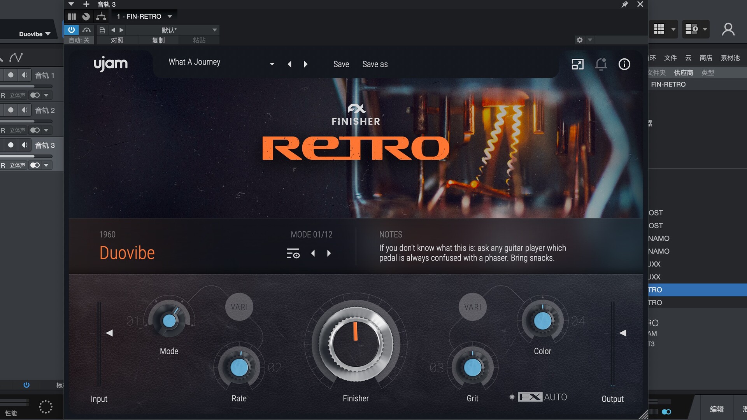
Task: Click the Rate knob
Action: (x=239, y=367)
